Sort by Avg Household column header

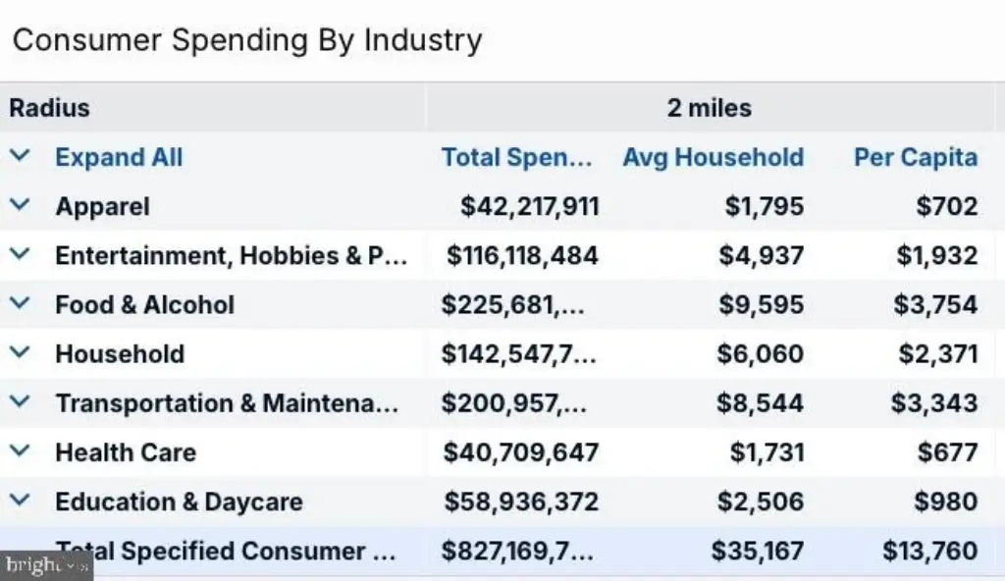(x=714, y=157)
